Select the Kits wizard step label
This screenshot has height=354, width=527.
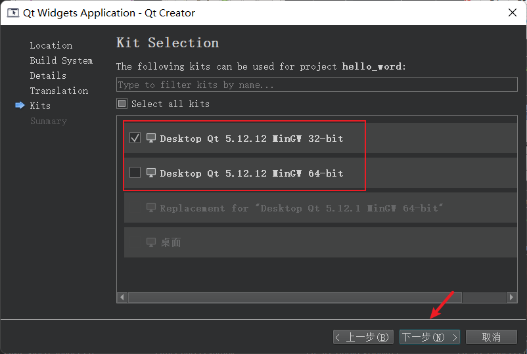(40, 106)
